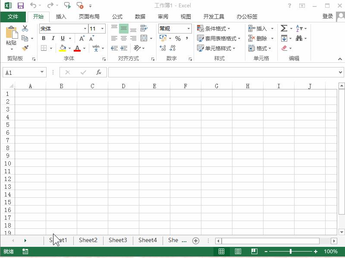The height and width of the screenshot is (258, 345).
Task: Click the percent style icon
Action: point(179,38)
